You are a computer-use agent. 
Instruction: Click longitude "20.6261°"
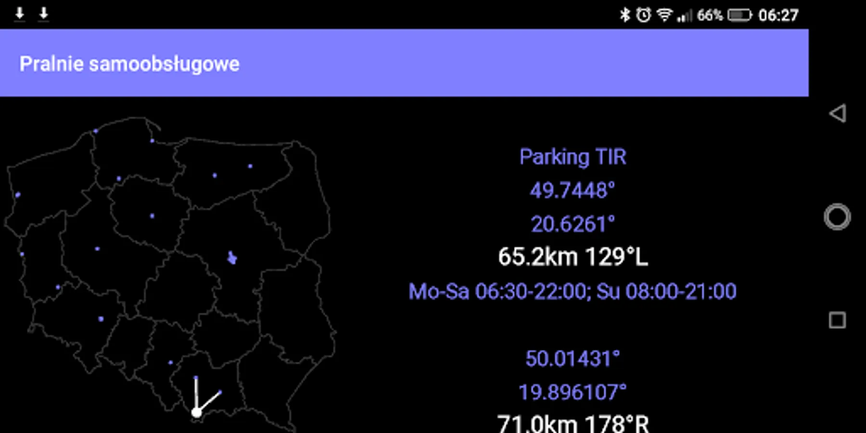coord(573,224)
